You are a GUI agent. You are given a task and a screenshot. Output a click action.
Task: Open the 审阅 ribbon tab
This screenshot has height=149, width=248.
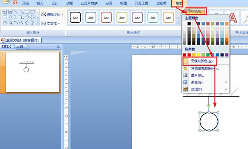[109, 3]
